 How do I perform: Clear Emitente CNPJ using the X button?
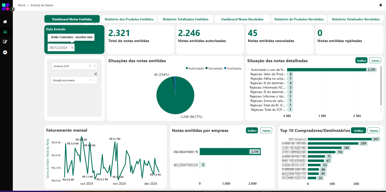click(x=95, y=66)
